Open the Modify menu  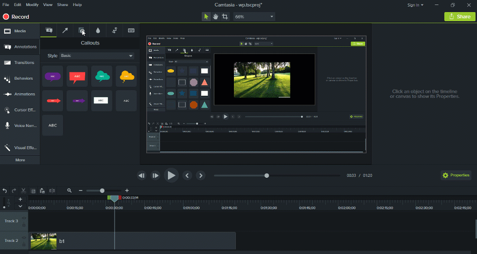click(32, 5)
